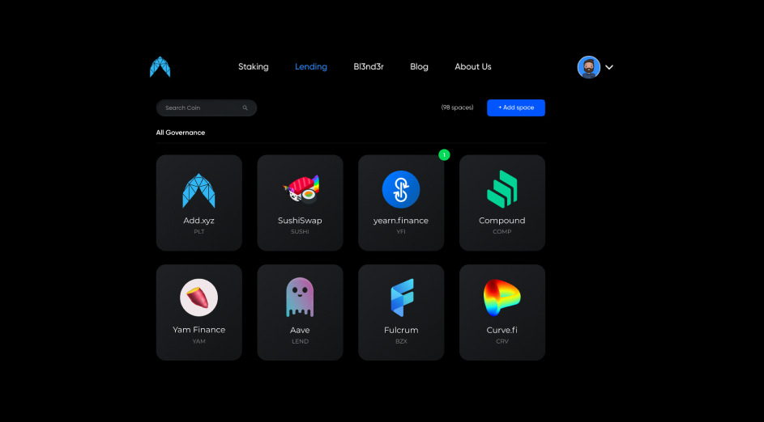This screenshot has height=422, width=764.
Task: Select the Aave card title
Action: click(x=300, y=330)
